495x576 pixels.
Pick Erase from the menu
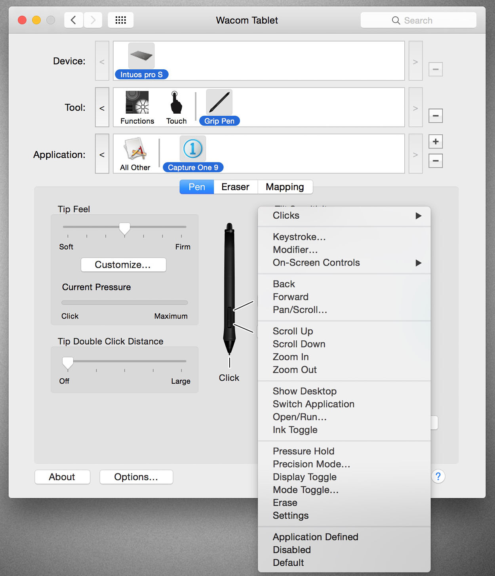[344, 503]
